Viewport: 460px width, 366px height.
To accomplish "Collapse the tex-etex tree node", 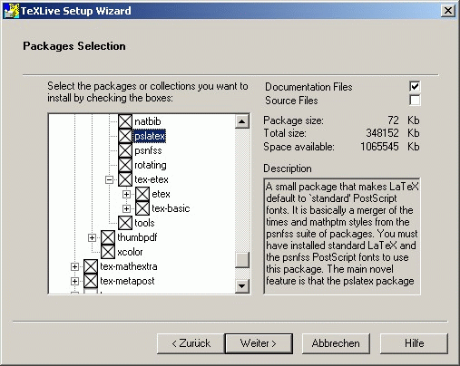I will coord(109,179).
